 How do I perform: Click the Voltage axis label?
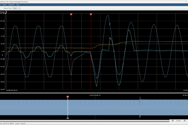[2, 12]
